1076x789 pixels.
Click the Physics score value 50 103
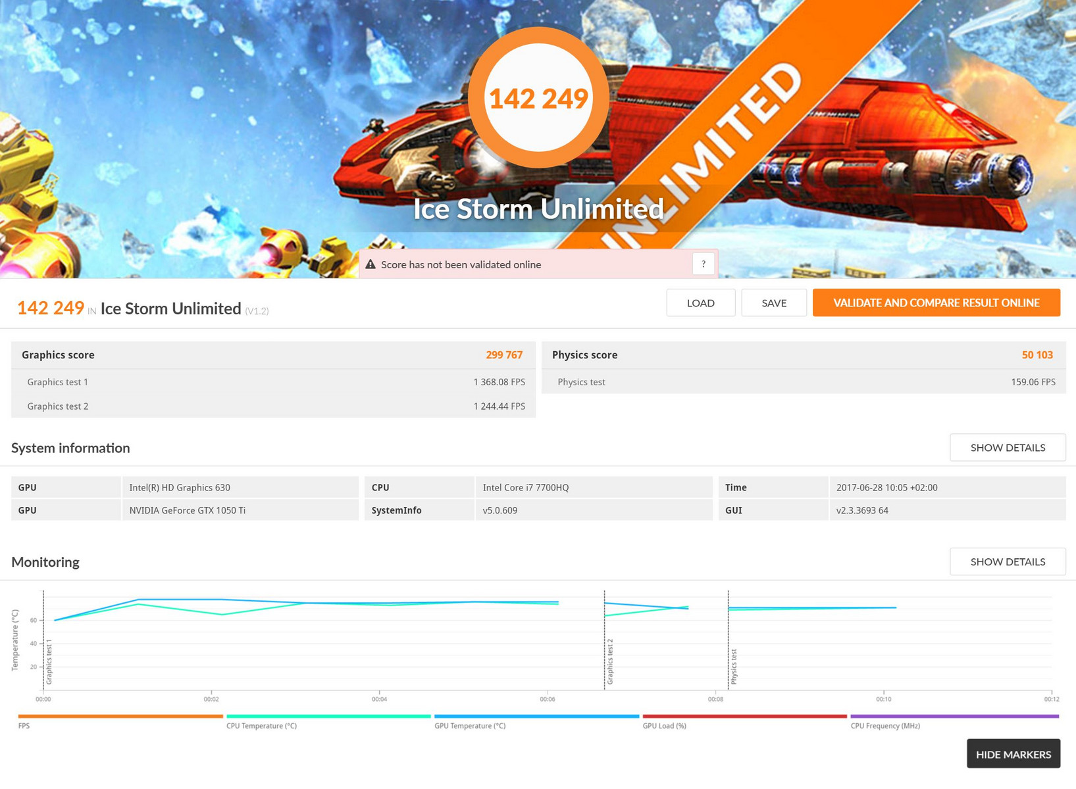1037,355
